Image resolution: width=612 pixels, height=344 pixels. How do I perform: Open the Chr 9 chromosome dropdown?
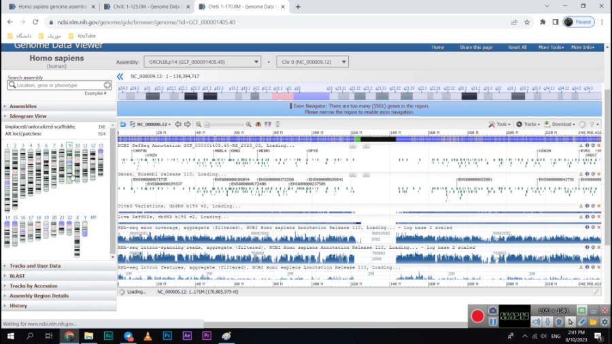(x=312, y=62)
